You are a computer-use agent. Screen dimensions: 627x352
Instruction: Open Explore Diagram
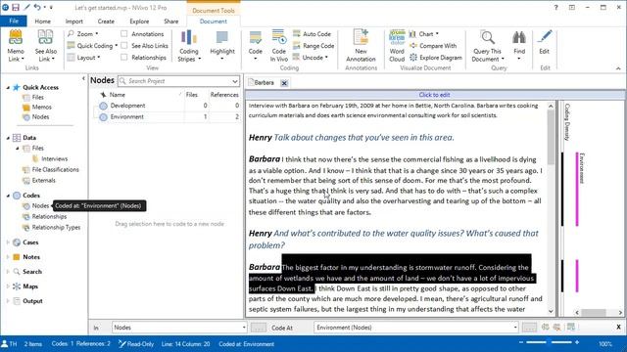[435, 58]
